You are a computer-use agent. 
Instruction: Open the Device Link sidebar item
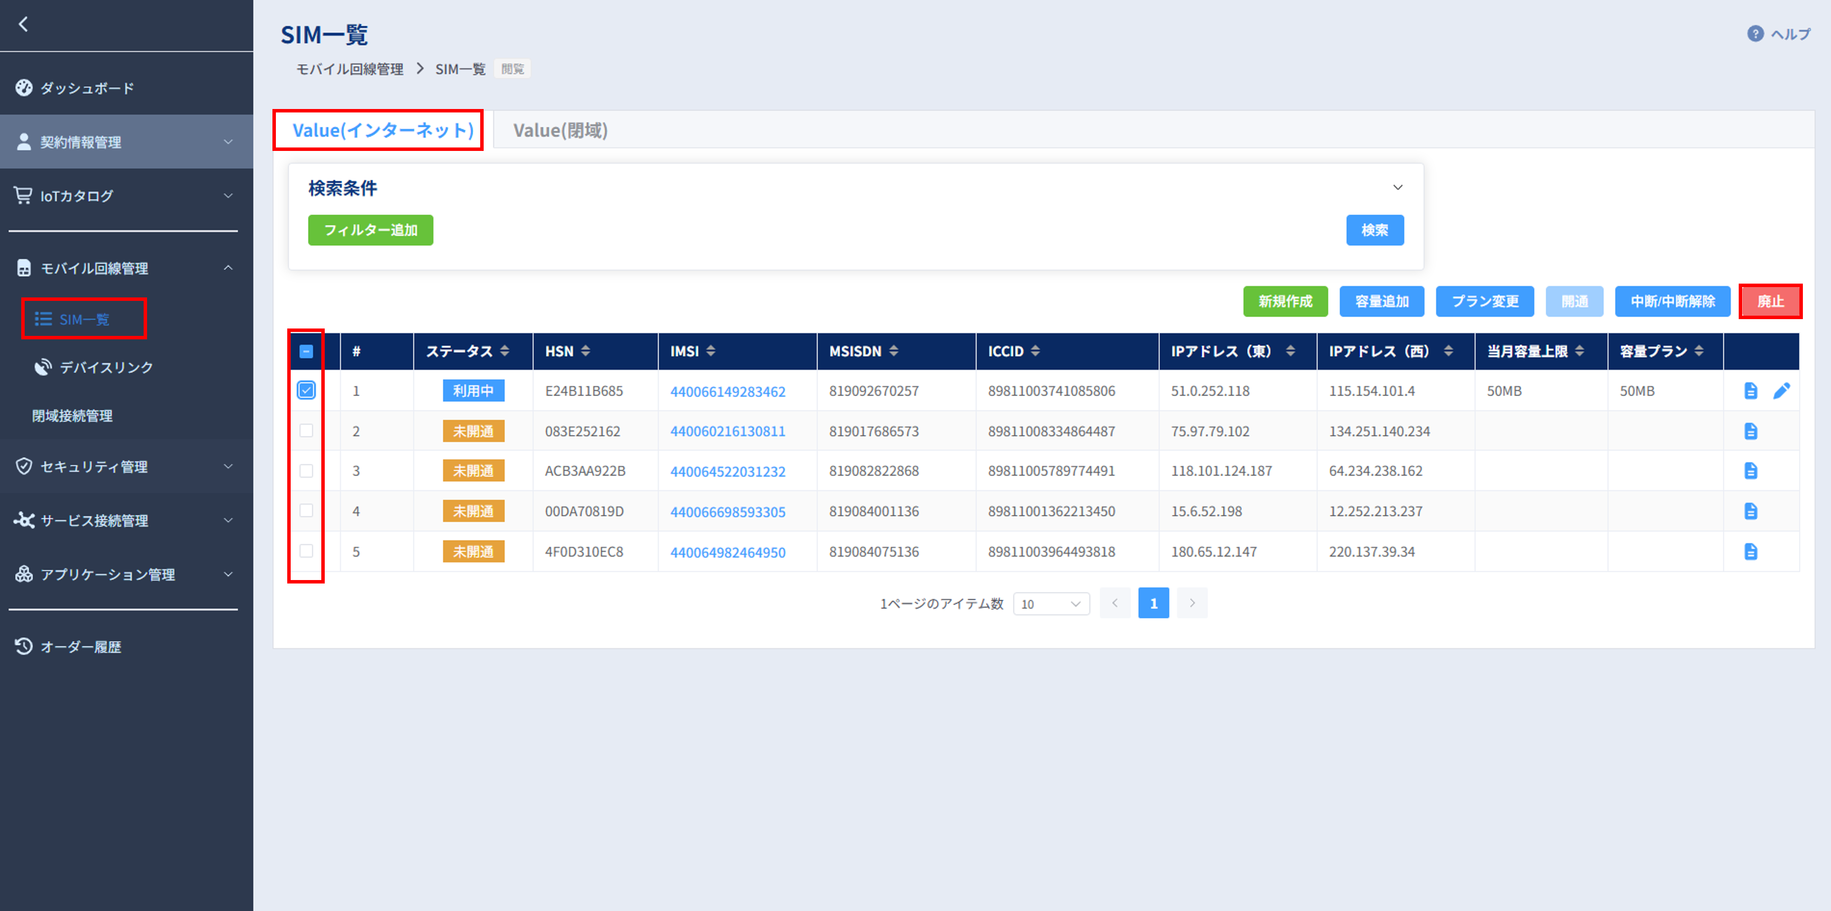pyautogui.click(x=106, y=367)
